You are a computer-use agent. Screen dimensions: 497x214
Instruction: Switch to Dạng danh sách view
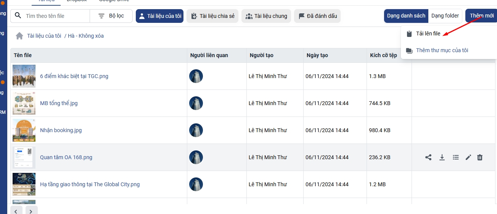[406, 16]
